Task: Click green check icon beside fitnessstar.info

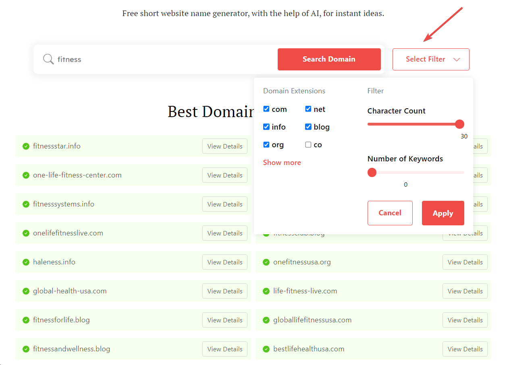Action: tap(26, 146)
